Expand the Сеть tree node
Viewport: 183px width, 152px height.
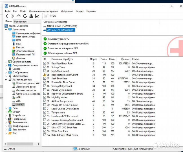[x=6, y=108]
